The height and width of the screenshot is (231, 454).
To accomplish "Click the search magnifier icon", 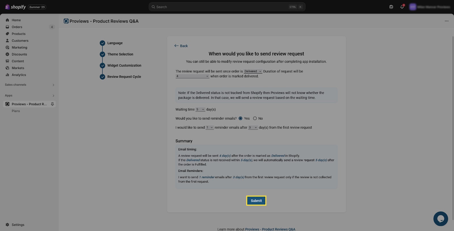I will tap(153, 7).
